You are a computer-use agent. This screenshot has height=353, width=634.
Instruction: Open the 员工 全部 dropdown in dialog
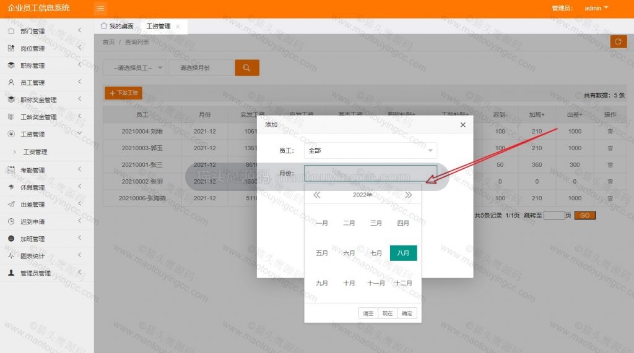[x=370, y=150]
